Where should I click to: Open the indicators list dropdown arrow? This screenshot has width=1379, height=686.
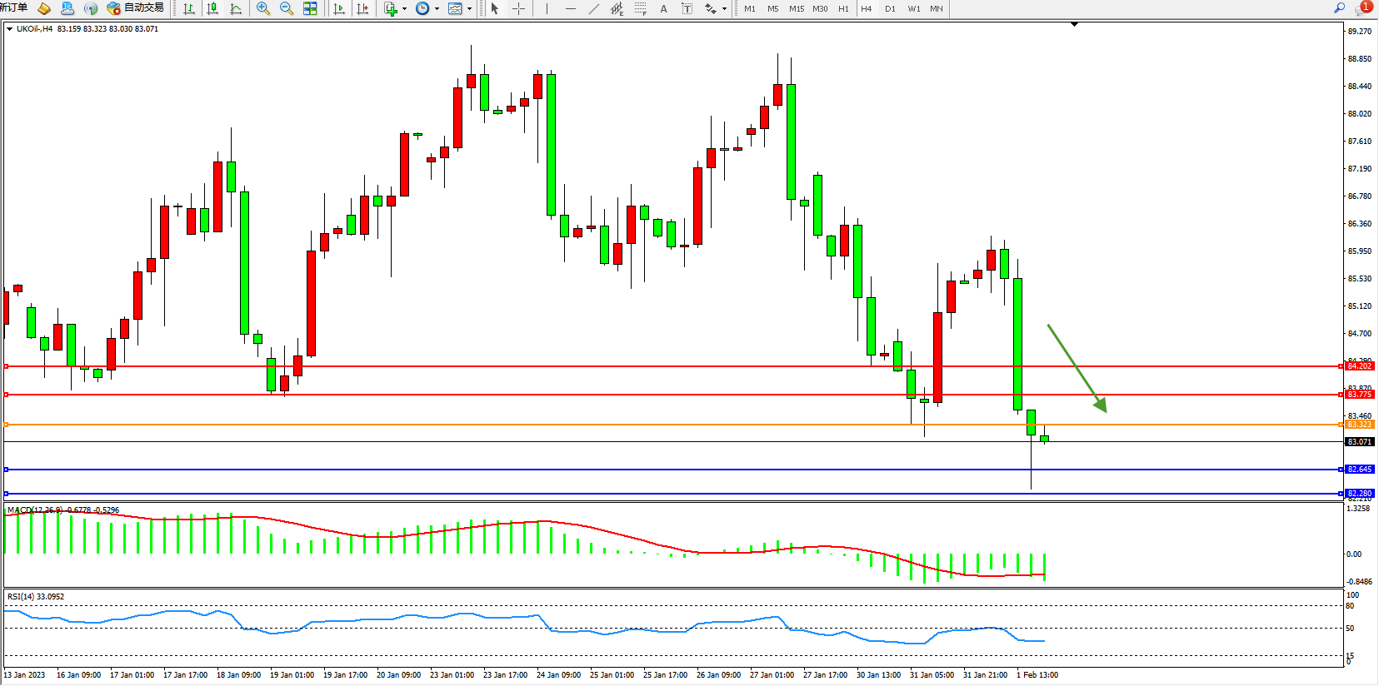(x=405, y=9)
